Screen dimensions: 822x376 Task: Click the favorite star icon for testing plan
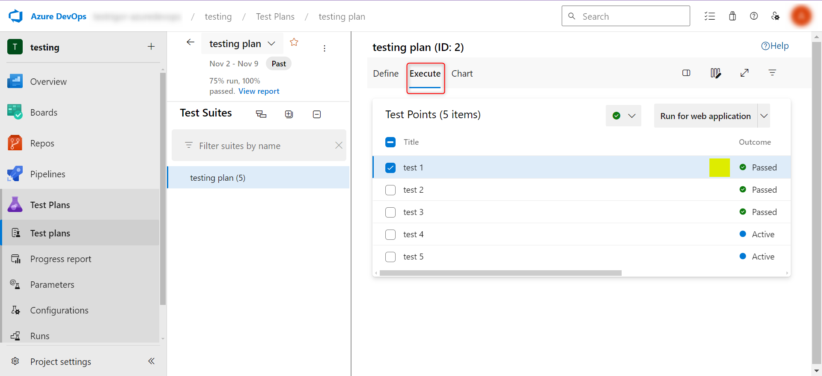pos(294,42)
